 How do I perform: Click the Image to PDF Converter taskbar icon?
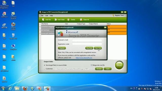tap(47, 89)
